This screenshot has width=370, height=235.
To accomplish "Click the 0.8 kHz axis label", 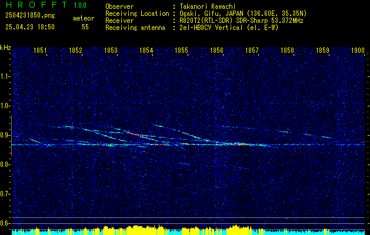I will tap(5, 164).
